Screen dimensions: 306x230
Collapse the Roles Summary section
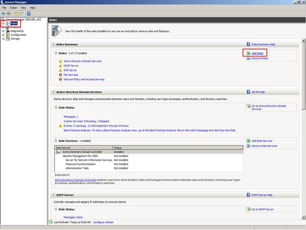(x=54, y=44)
